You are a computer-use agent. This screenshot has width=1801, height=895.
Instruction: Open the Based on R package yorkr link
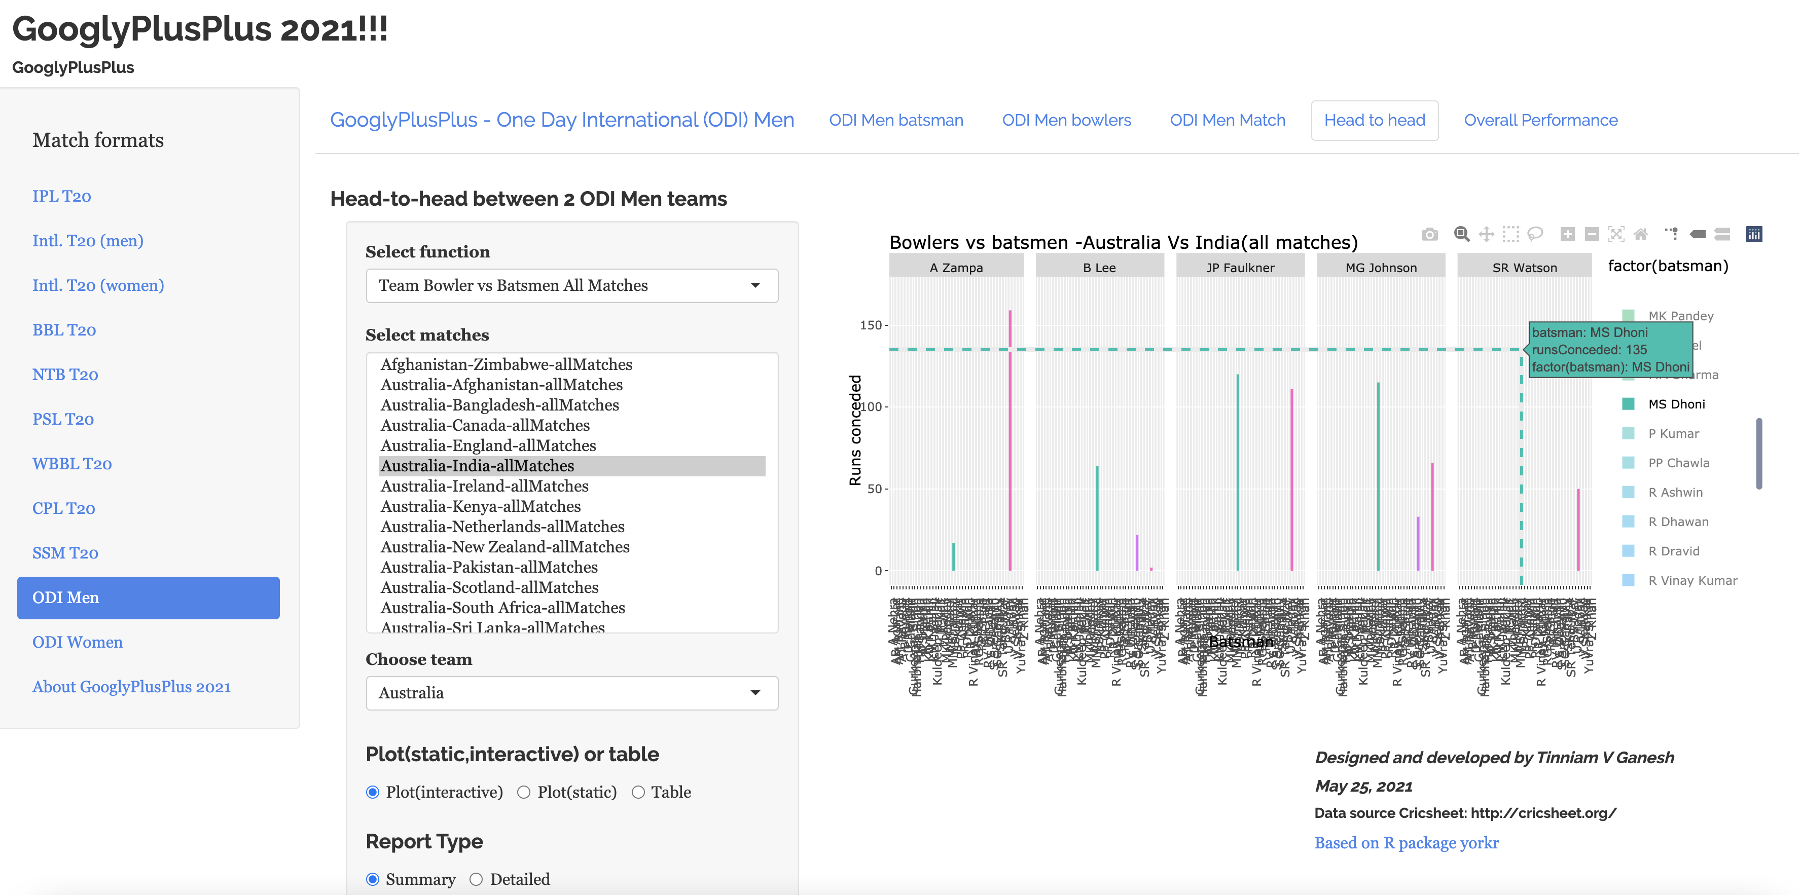tap(1406, 843)
